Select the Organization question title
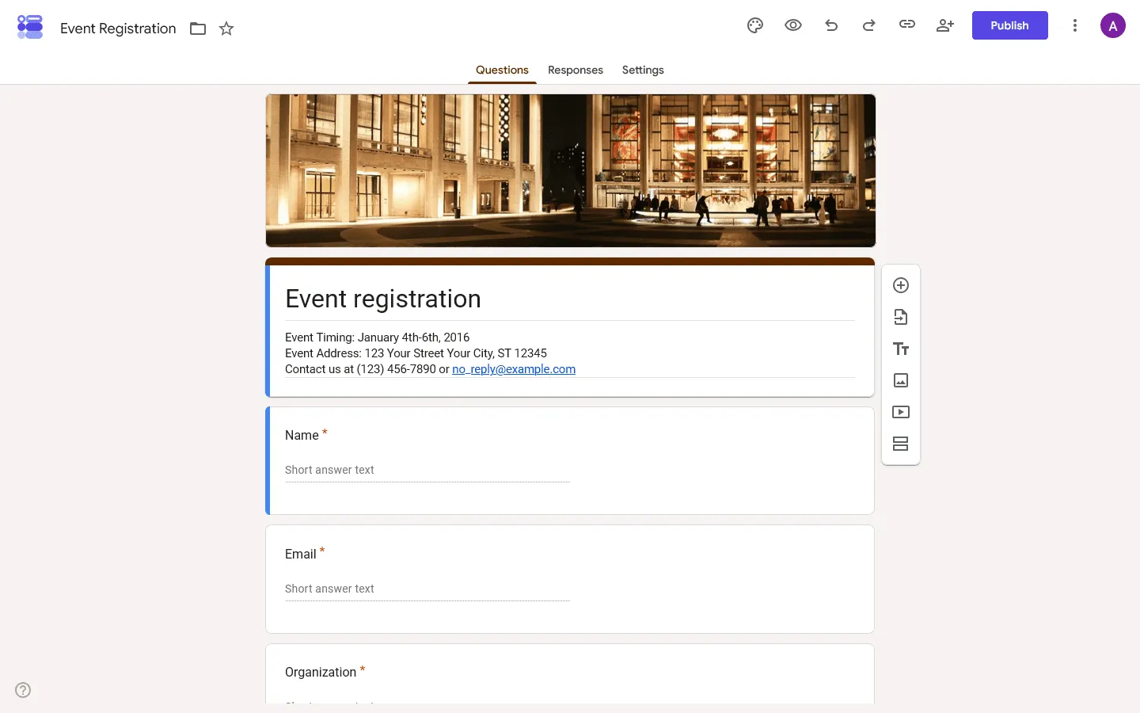Image resolution: width=1140 pixels, height=713 pixels. coord(321,673)
